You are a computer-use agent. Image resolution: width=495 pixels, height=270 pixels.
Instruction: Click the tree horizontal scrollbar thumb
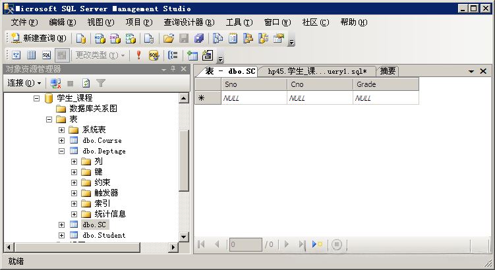pos(78,248)
